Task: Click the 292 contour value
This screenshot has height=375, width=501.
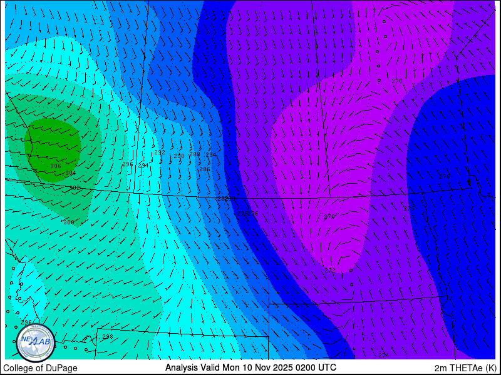Action: click(x=160, y=152)
